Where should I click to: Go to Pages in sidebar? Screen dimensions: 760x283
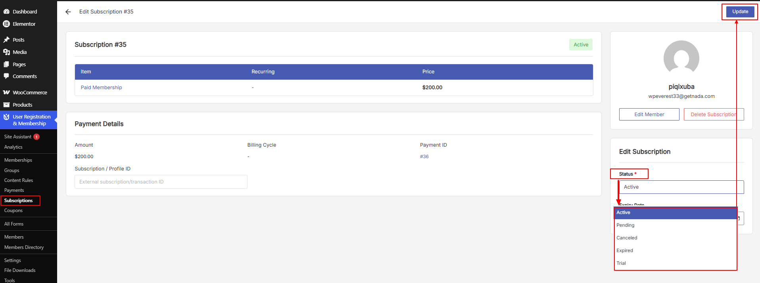pyautogui.click(x=19, y=64)
